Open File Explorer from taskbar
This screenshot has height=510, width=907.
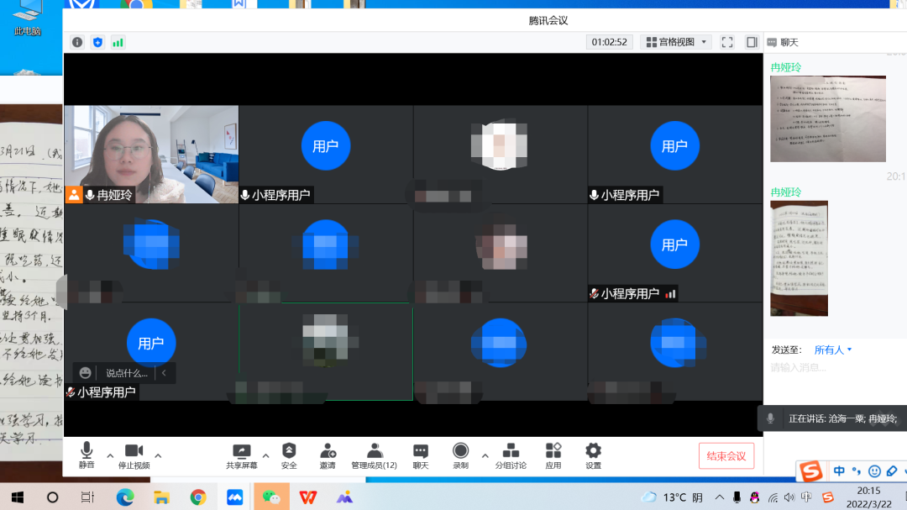coord(161,497)
